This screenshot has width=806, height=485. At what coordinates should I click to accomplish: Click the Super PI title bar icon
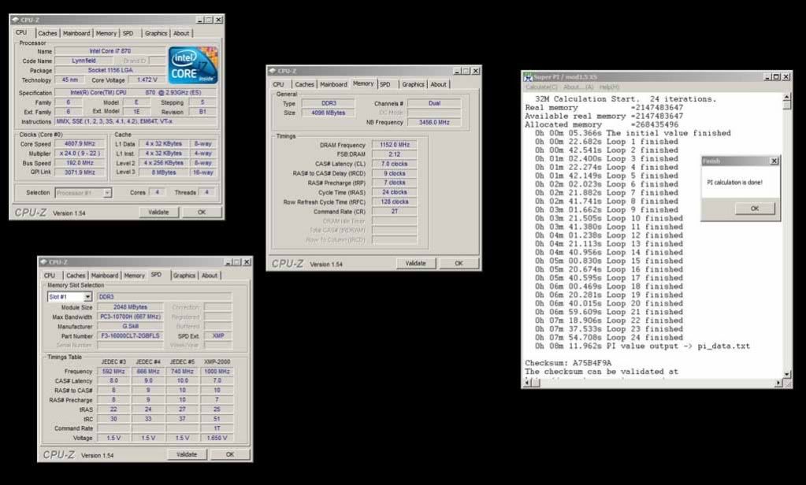coord(527,77)
